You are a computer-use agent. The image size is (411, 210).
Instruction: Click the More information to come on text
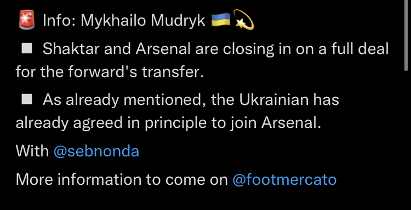pos(122,180)
